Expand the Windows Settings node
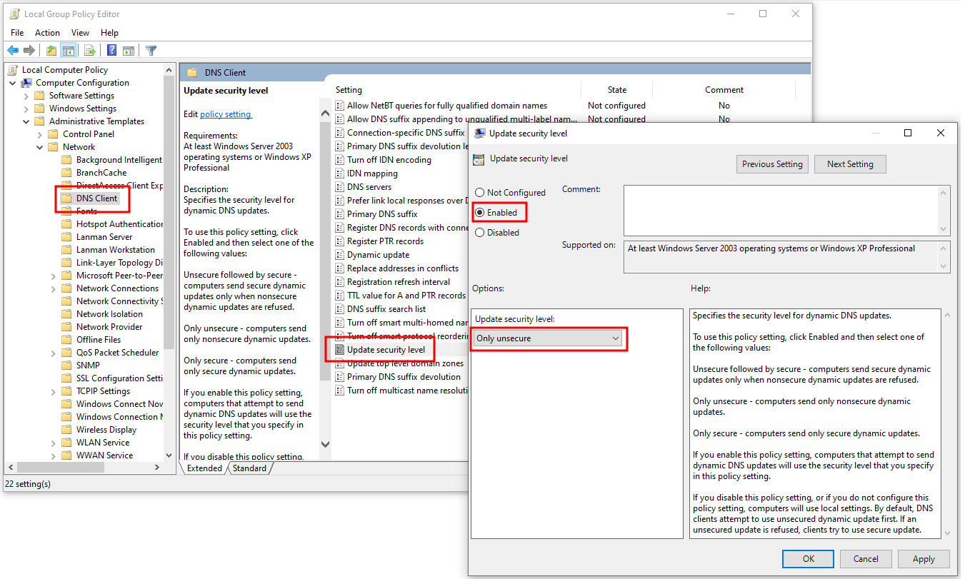Viewport: 965px width, 579px height. point(26,109)
